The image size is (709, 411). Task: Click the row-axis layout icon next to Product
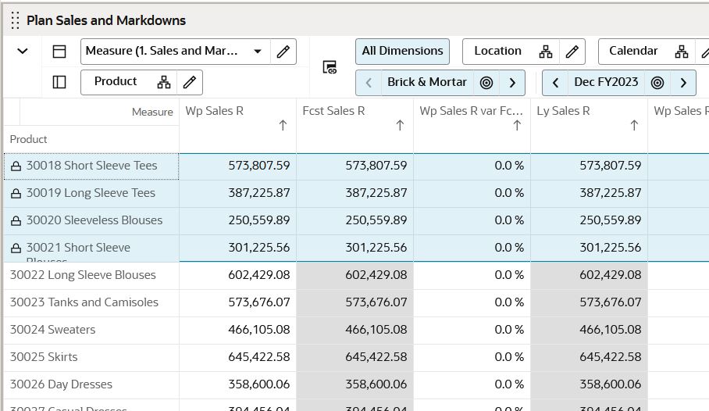[x=59, y=82]
